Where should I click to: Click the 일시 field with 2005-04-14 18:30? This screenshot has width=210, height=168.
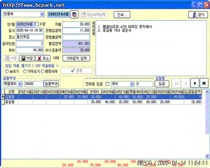click(30, 31)
